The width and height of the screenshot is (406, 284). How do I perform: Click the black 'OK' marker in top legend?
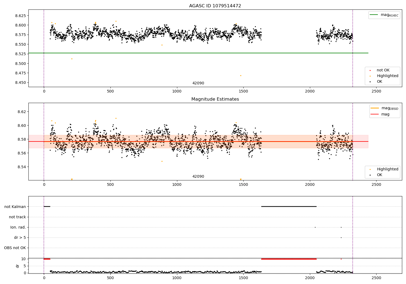click(x=370, y=82)
